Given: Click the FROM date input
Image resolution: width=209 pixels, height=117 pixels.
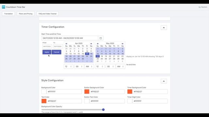Looking at the screenshot, I should click(47, 46).
